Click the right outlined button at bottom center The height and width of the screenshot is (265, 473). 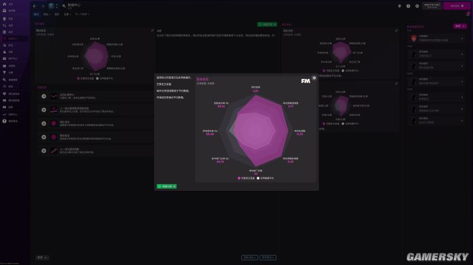click(x=268, y=258)
